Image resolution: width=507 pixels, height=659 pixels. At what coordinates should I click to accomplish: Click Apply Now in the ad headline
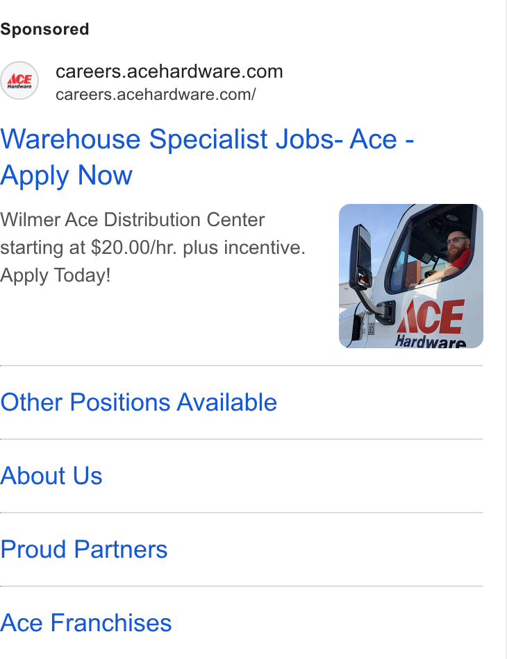pyautogui.click(x=66, y=176)
